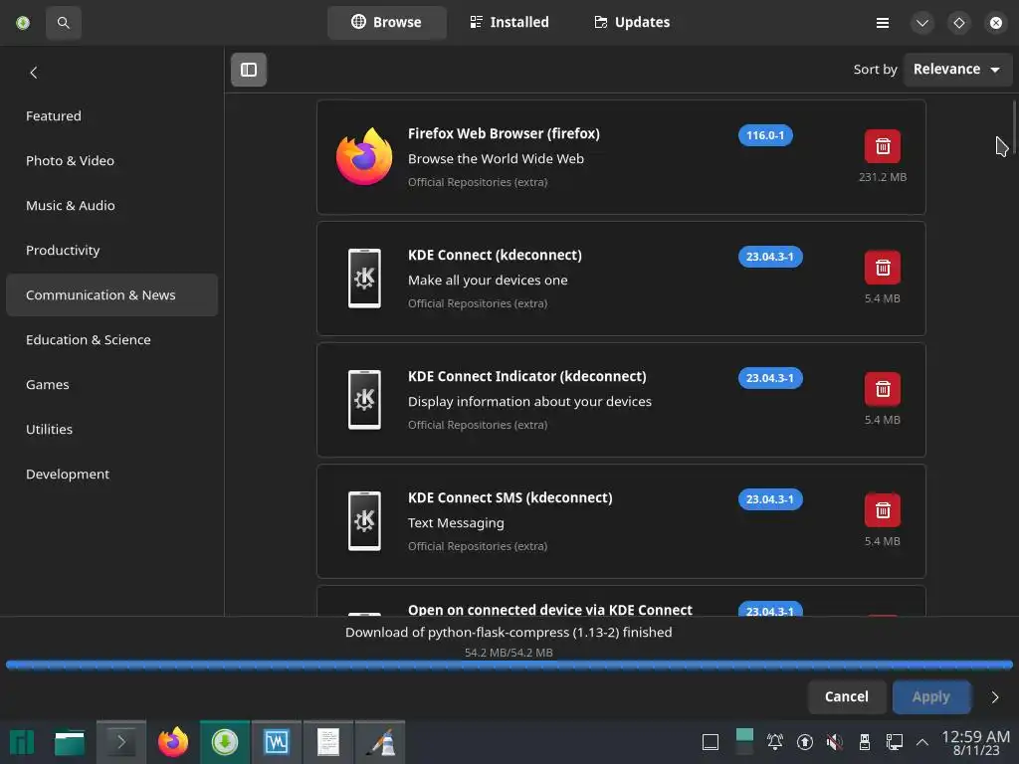Click KDE Connect phone icon
The height and width of the screenshot is (764, 1019).
point(364,279)
